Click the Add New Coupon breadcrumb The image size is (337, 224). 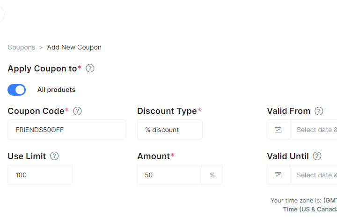pos(74,47)
